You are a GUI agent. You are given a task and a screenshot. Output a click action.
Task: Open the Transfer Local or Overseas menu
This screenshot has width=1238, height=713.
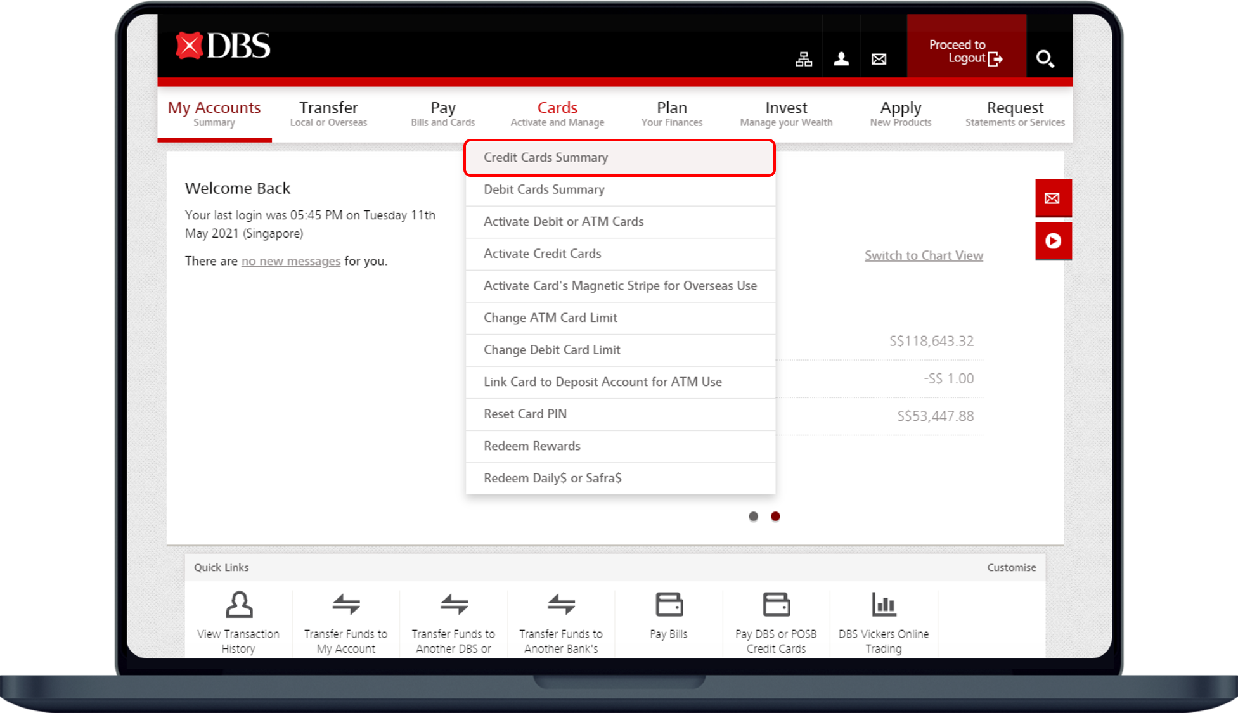[x=328, y=113]
